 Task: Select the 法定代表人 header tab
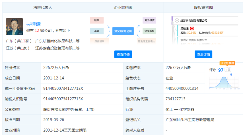click(x=43, y=8)
